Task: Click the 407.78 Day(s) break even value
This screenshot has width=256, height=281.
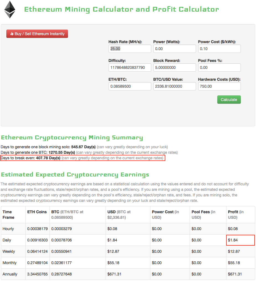Action: coord(48,158)
